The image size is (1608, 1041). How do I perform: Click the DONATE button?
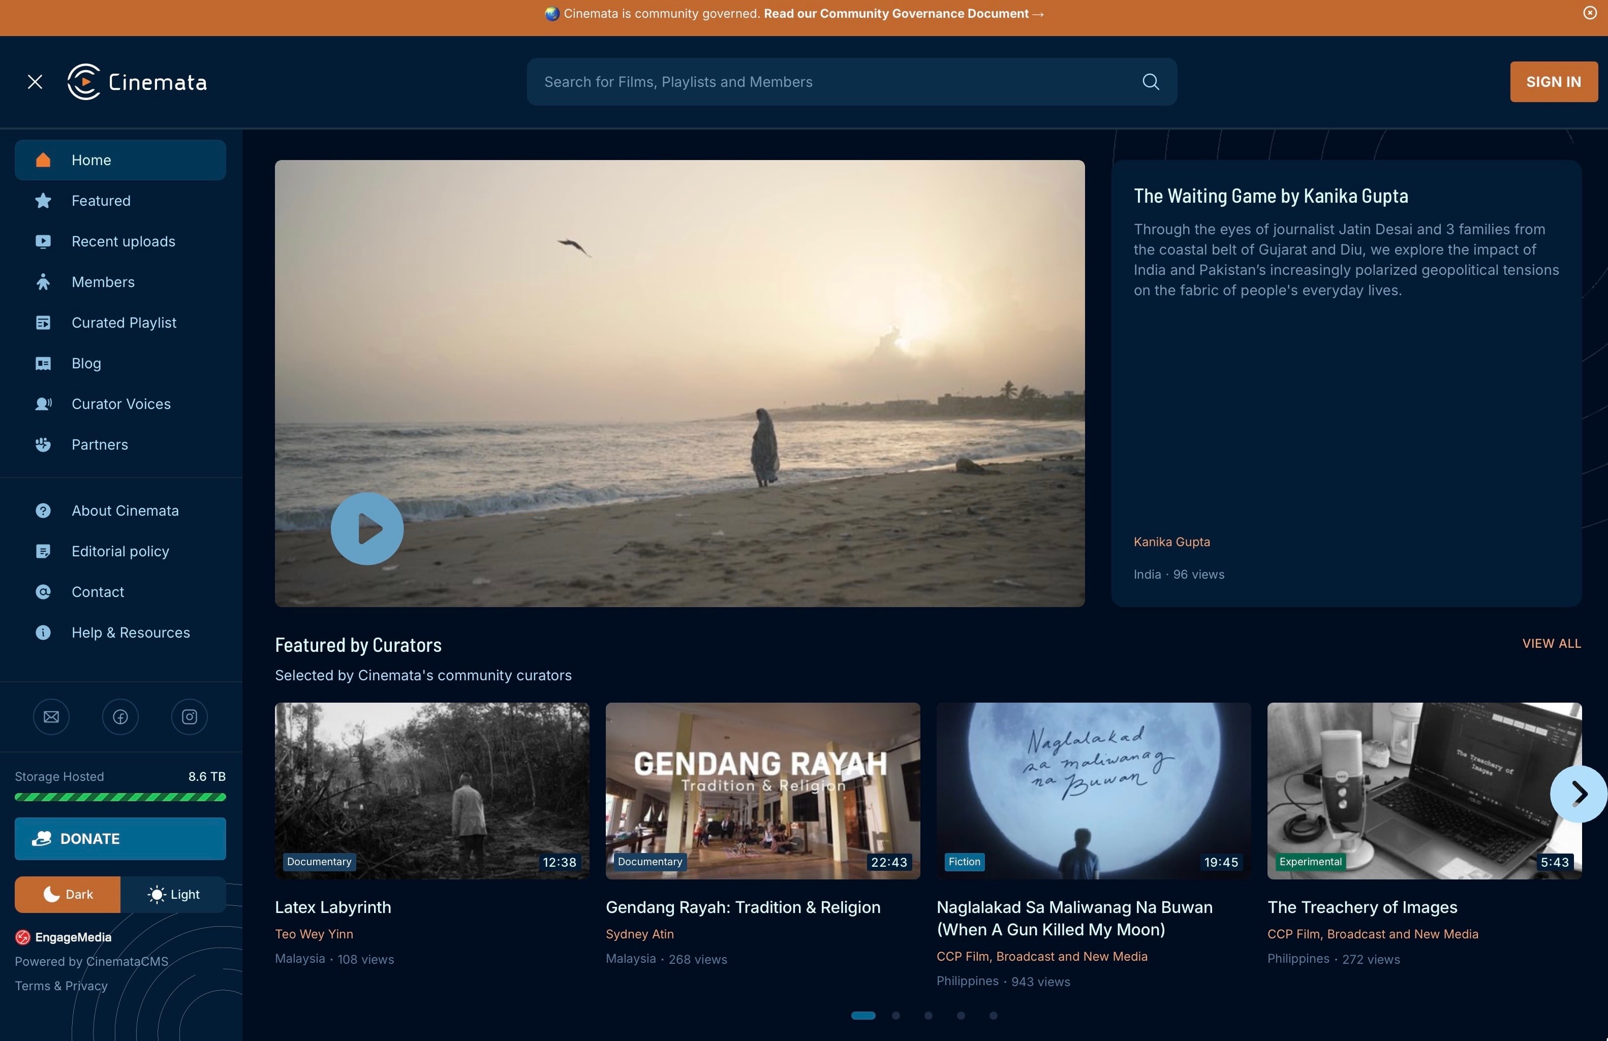120,838
